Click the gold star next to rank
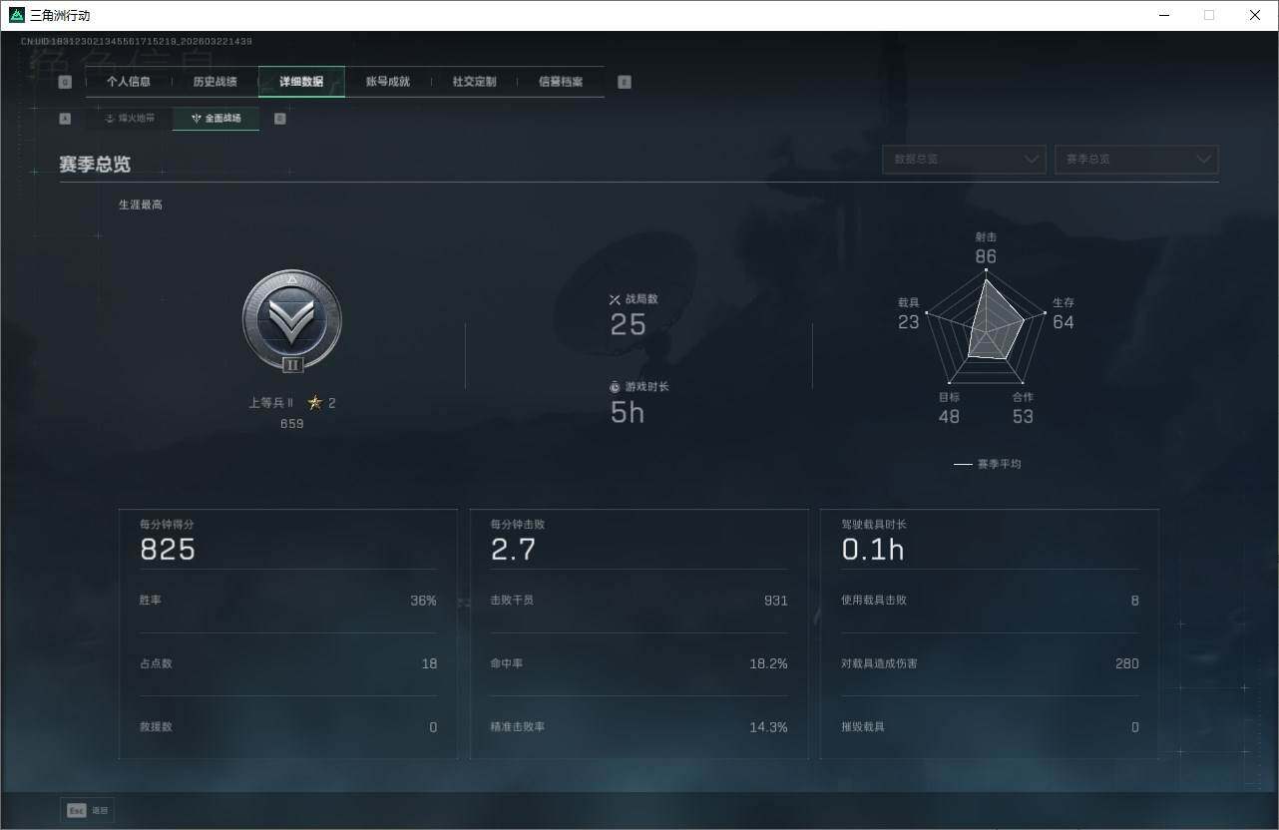This screenshot has width=1279, height=830. (315, 403)
